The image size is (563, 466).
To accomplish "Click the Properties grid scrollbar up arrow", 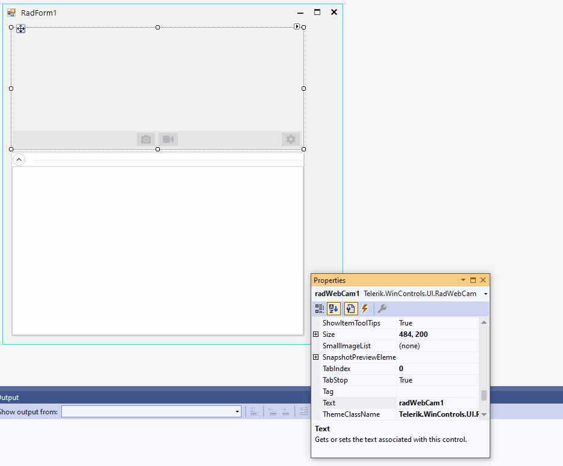I will [484, 322].
